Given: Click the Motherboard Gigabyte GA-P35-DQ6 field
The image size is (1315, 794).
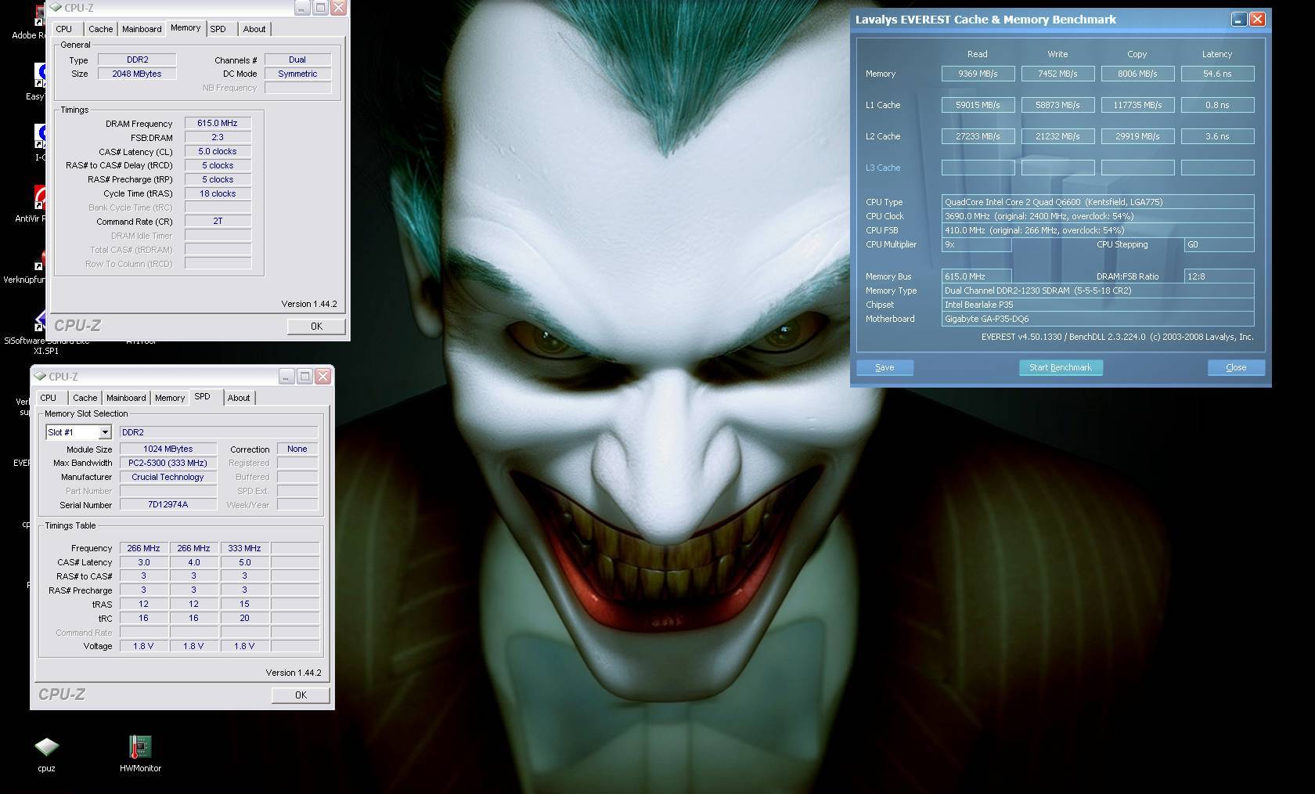Looking at the screenshot, I should click(x=1097, y=319).
